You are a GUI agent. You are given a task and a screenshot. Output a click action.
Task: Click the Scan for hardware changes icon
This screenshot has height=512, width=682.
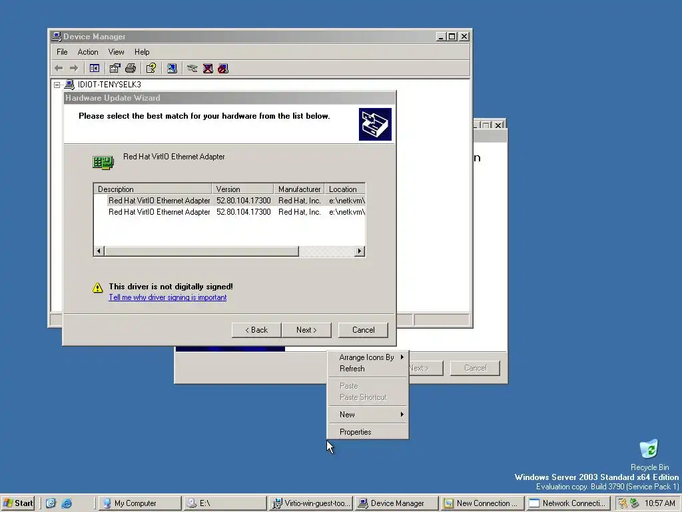(x=172, y=69)
